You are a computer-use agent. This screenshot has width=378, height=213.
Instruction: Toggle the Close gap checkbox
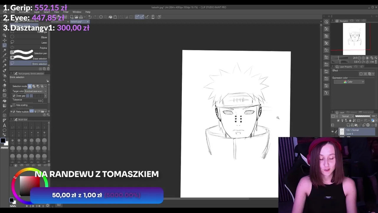click(14, 96)
